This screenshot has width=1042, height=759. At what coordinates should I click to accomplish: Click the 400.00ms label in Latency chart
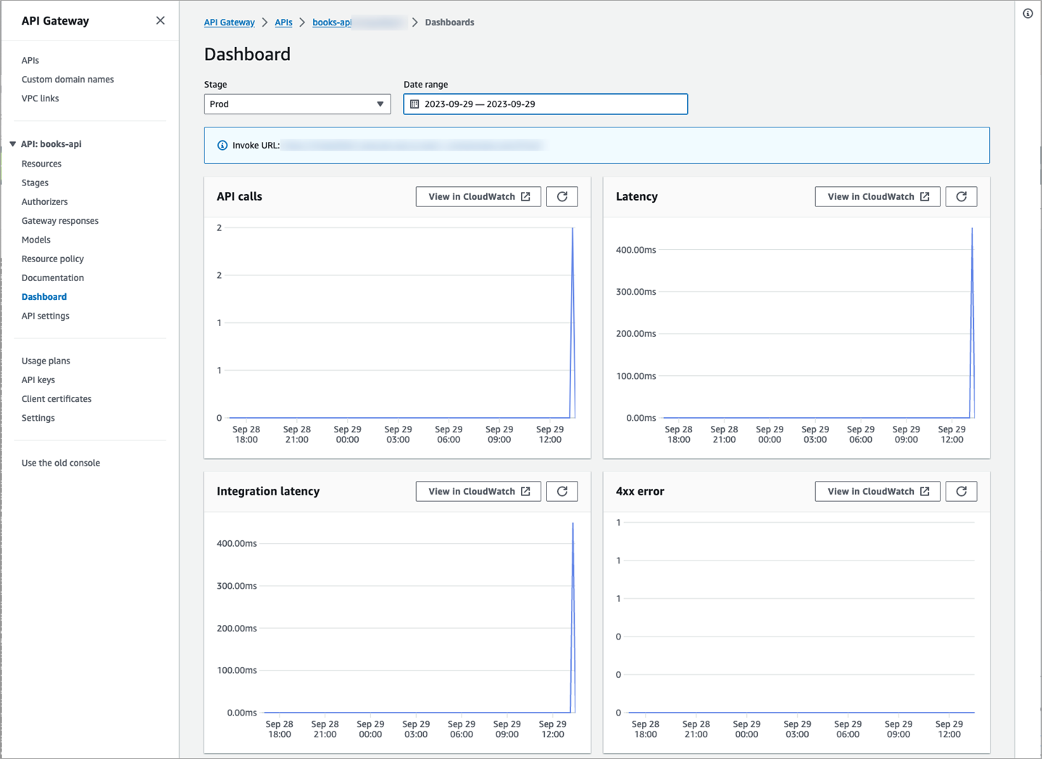click(635, 250)
